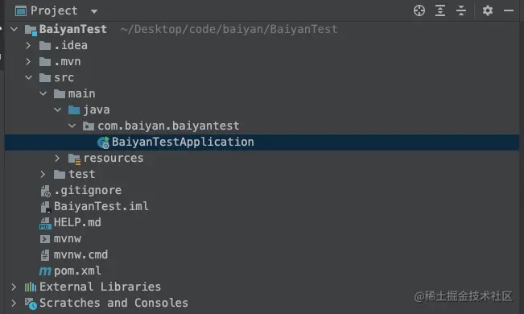Expand the resources folder
Image resolution: width=524 pixels, height=314 pixels.
(x=57, y=158)
